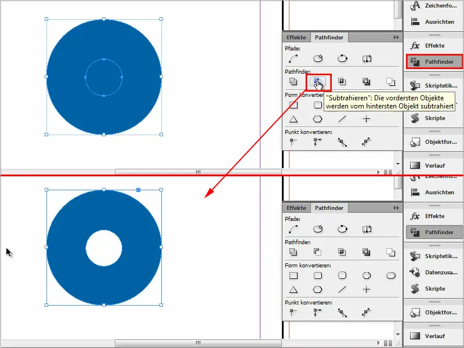The width and height of the screenshot is (464, 348).
Task: Click Schnittmenge pathfinder icon in upper panel
Action: (x=342, y=82)
